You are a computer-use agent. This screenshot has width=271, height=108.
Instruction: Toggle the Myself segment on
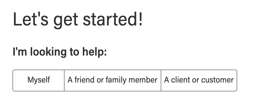pyautogui.click(x=38, y=80)
